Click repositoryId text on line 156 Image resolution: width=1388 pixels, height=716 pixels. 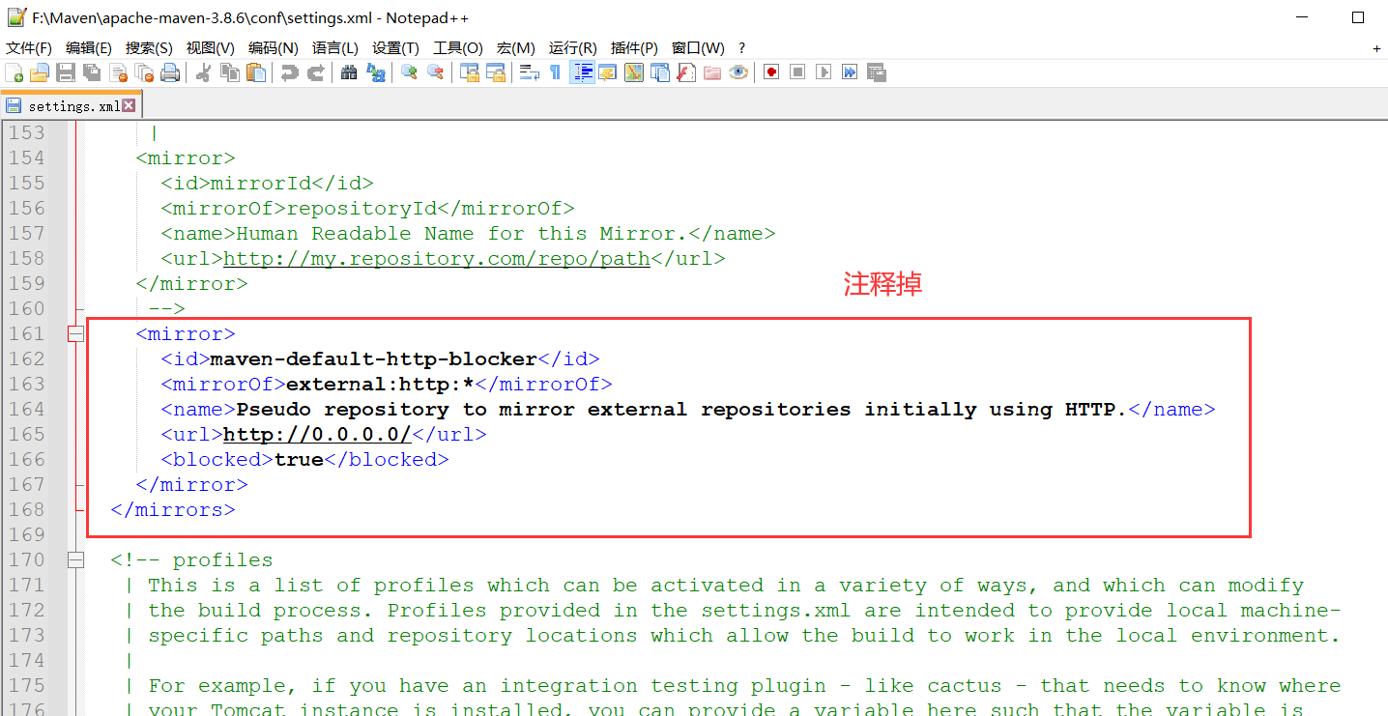click(x=361, y=208)
